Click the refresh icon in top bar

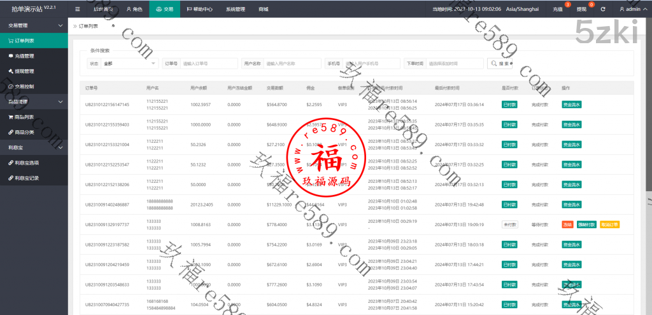point(602,10)
